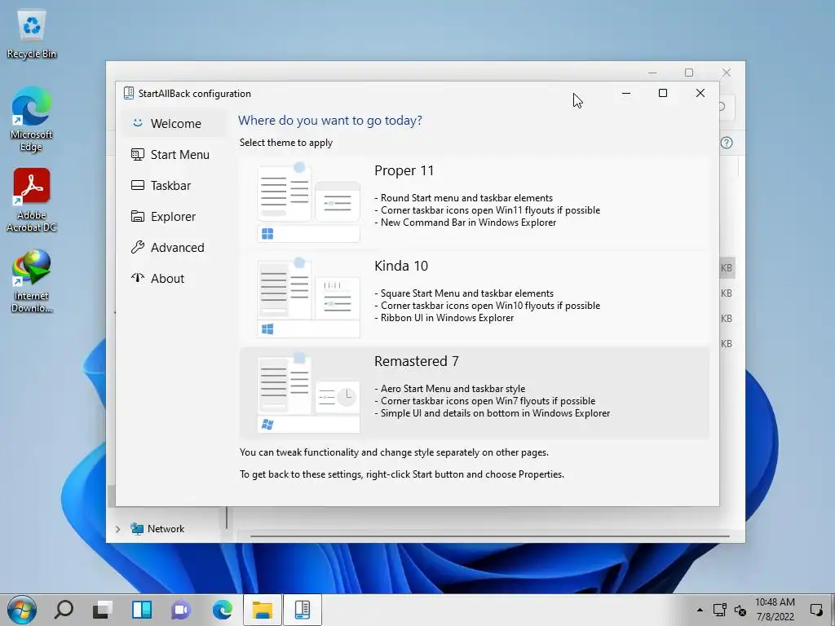835x626 pixels.
Task: Select Network in the Explorer window sidebar
Action: (x=166, y=528)
